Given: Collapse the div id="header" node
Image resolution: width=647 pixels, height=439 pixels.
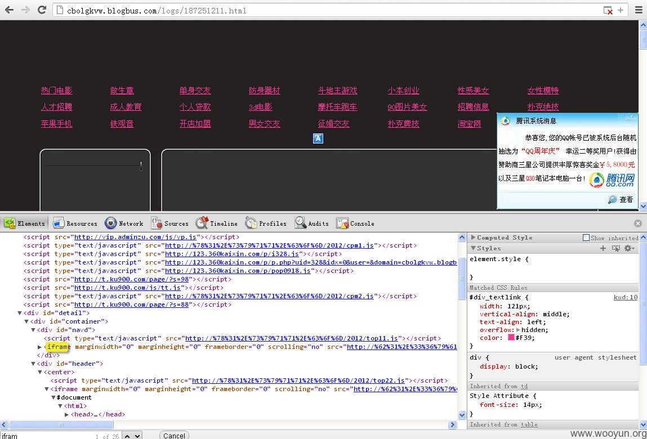Looking at the screenshot, I should (33, 364).
